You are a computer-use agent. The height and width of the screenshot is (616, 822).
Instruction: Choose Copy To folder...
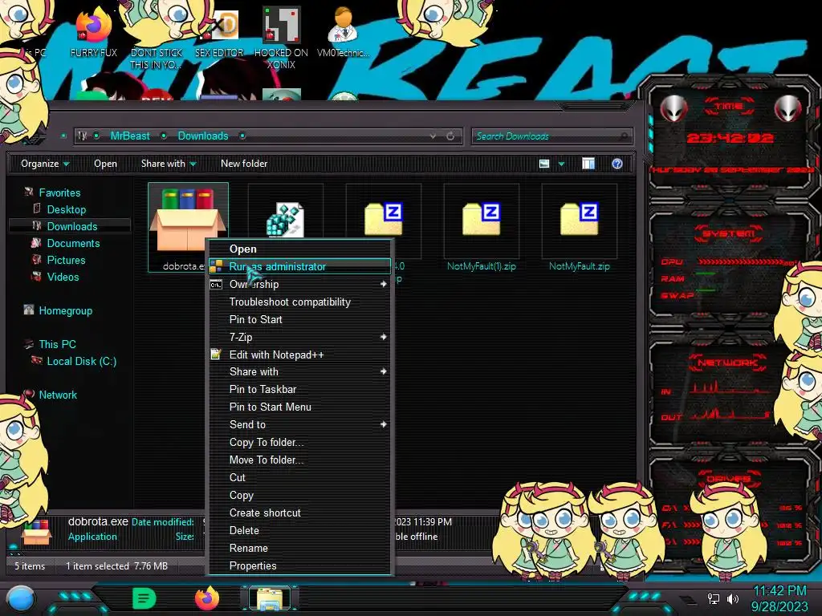click(300, 442)
